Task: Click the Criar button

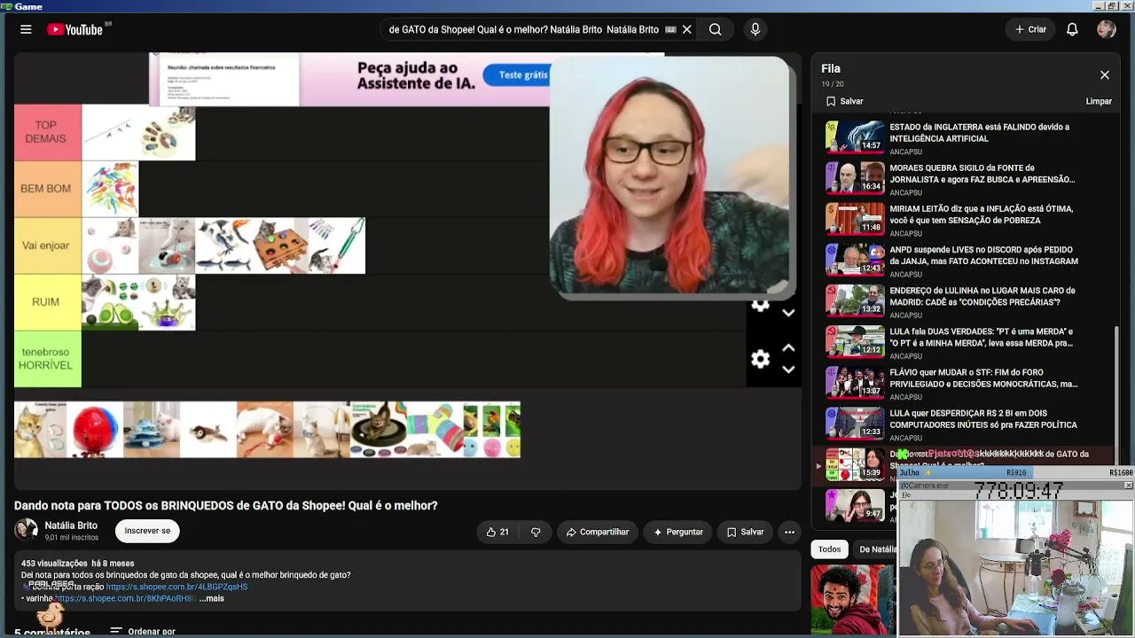Action: 1030,29
